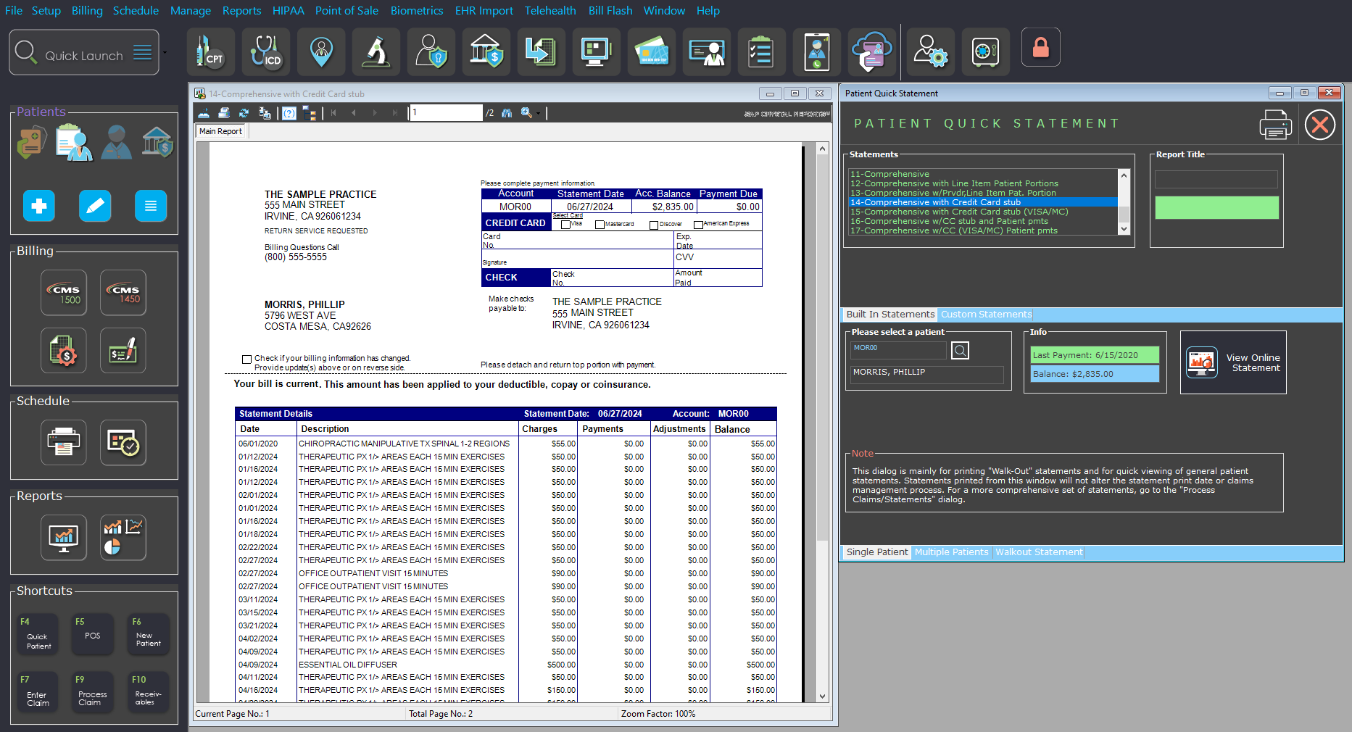
Task: Click the blue plus add patient icon
Action: (39, 207)
